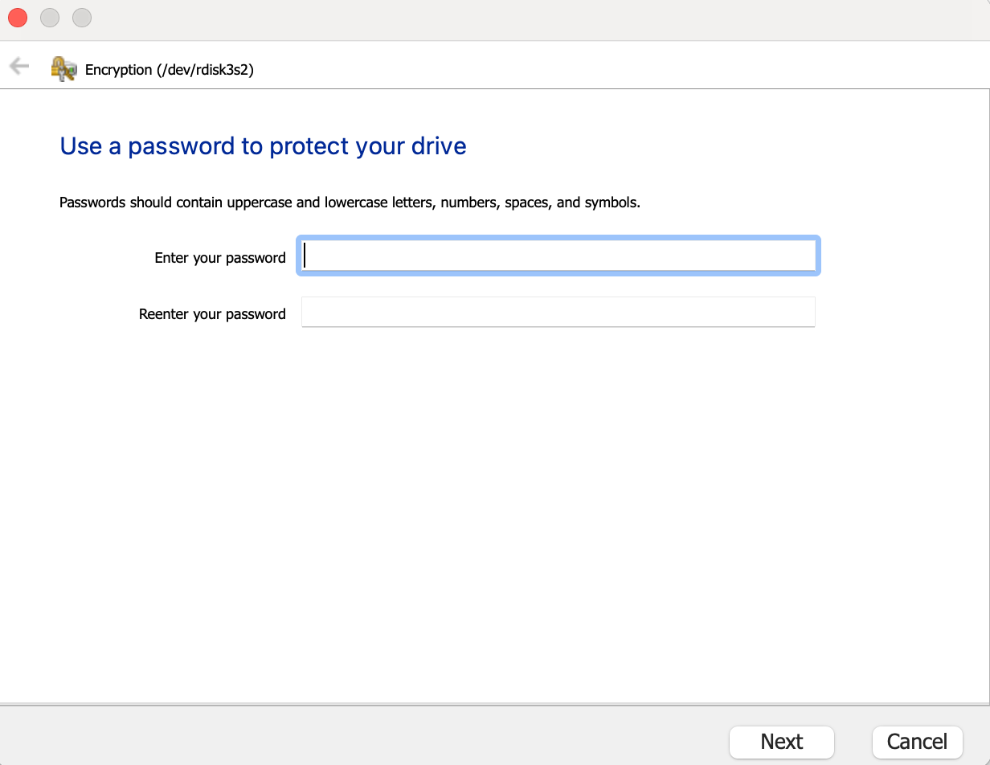
Task: Close the window with the red button
Action: [x=18, y=17]
